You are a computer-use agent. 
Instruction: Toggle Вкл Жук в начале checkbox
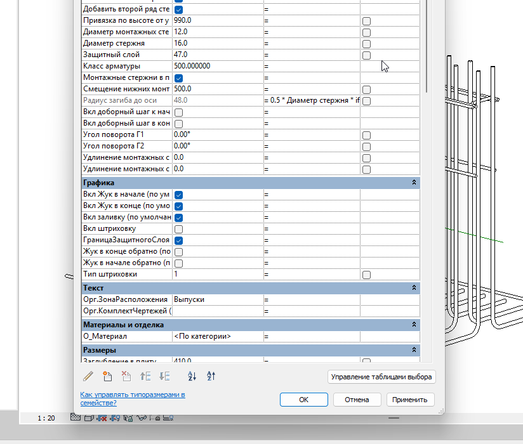179,195
